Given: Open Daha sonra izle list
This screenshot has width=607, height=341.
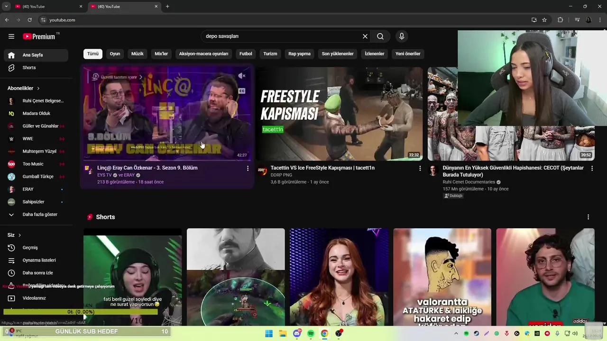Looking at the screenshot, I should click(x=36, y=273).
